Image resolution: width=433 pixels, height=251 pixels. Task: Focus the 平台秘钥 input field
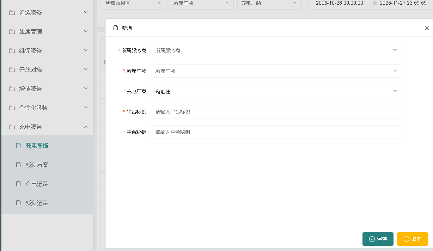tap(276, 132)
